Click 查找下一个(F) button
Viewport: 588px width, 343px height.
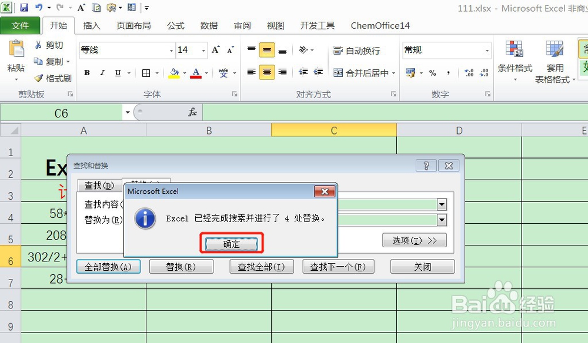(x=338, y=267)
